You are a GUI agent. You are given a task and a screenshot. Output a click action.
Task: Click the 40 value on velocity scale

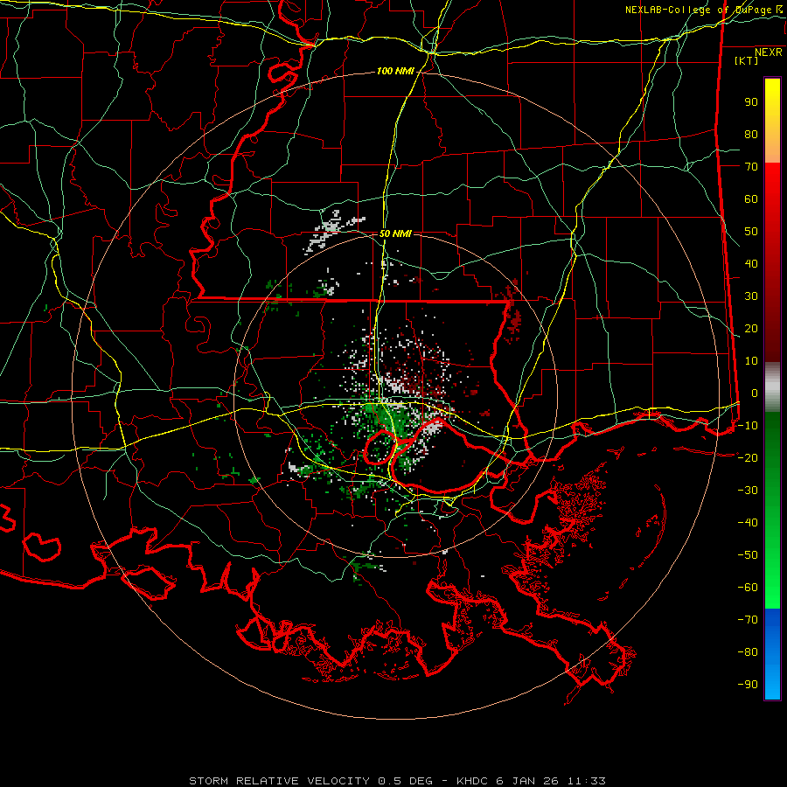click(x=751, y=264)
